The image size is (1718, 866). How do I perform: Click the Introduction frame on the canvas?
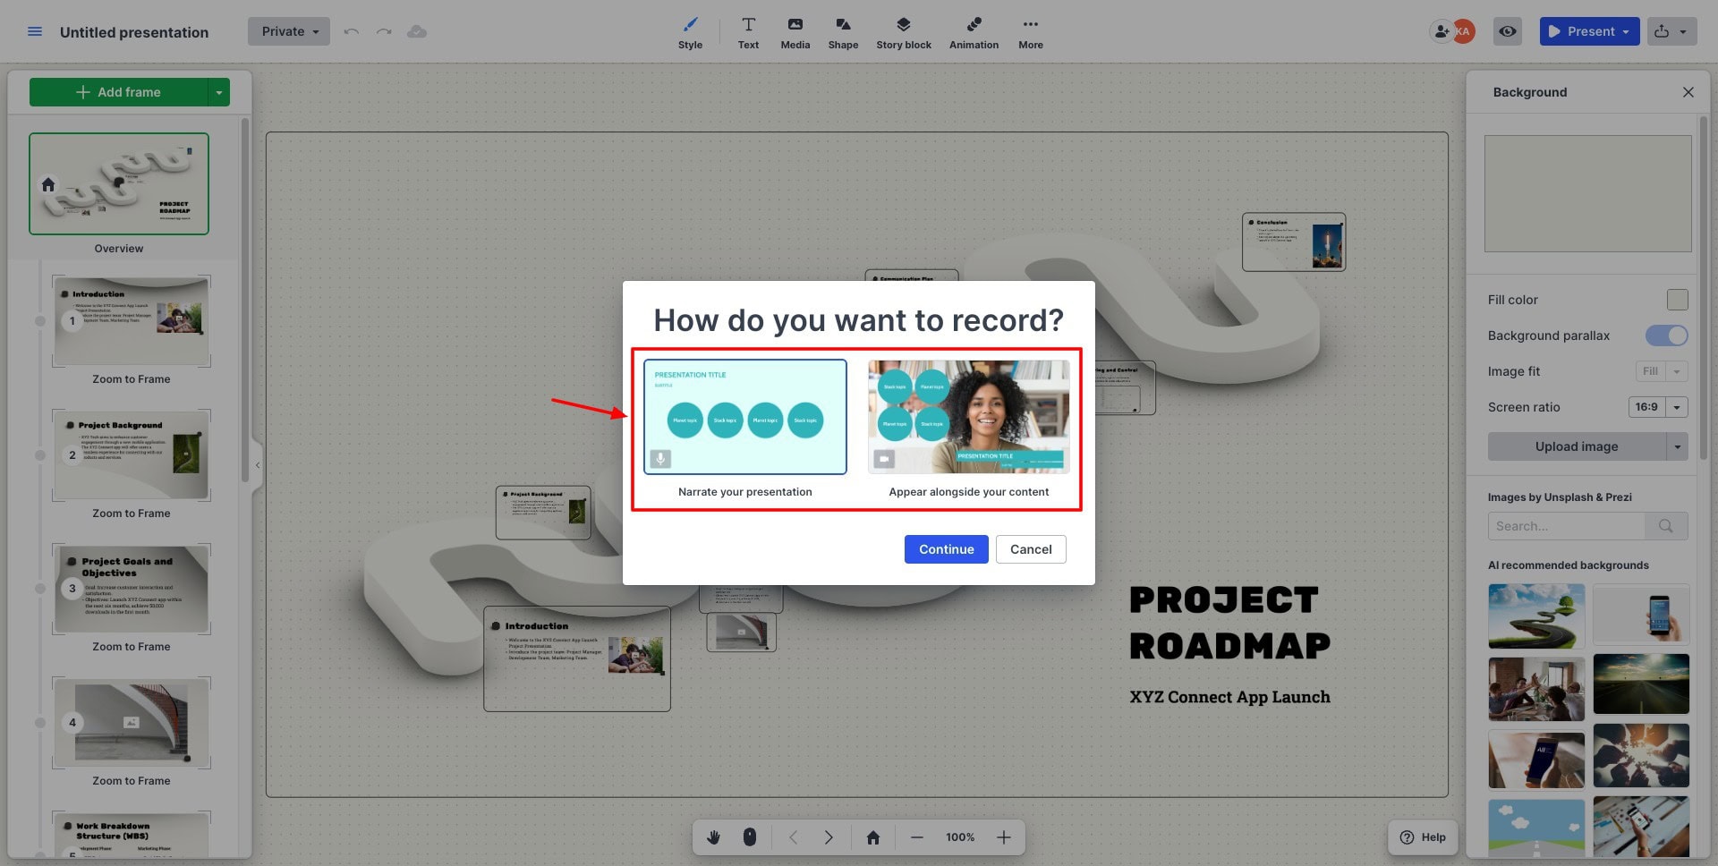577,659
